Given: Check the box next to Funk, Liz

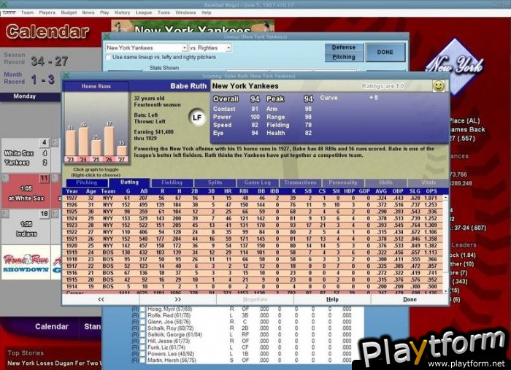Looking at the screenshot, I should tap(142, 347).
